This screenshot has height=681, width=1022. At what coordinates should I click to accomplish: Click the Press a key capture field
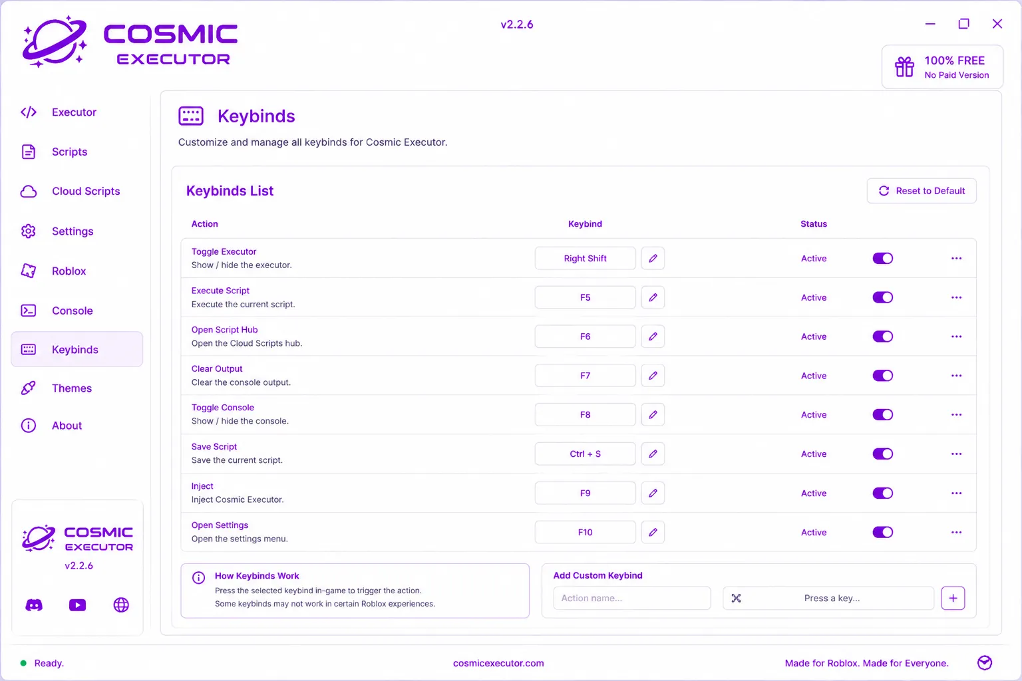[828, 598]
